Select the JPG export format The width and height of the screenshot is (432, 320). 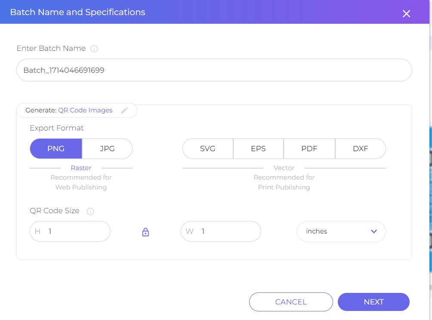pyautogui.click(x=107, y=148)
